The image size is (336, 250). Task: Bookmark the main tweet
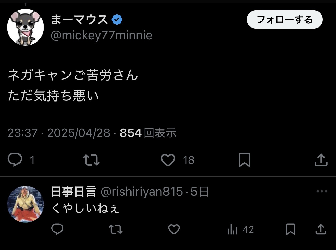244,160
